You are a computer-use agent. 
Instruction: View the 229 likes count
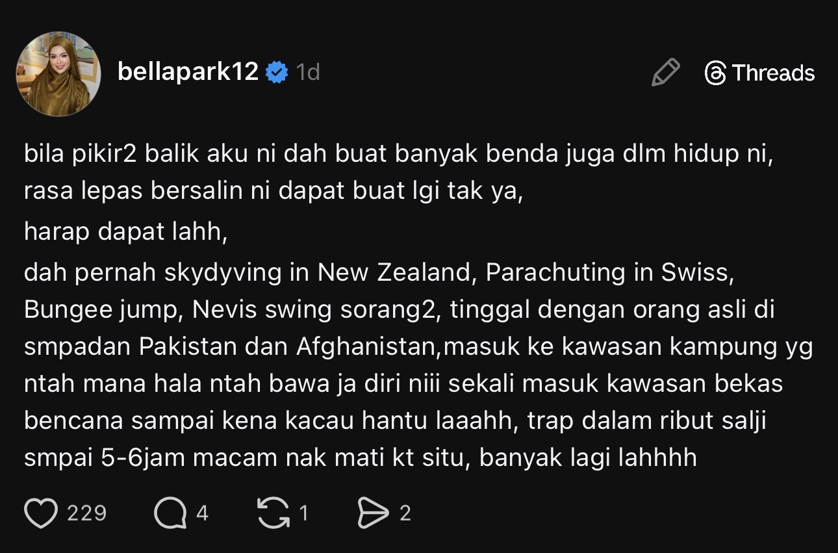point(87,513)
